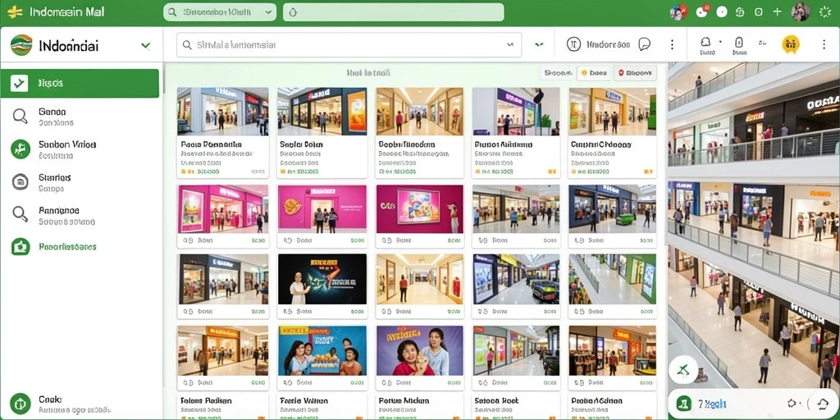Viewport: 840px width, 420px height.
Task: Click the round Indonesia mall logo
Action: [21, 45]
